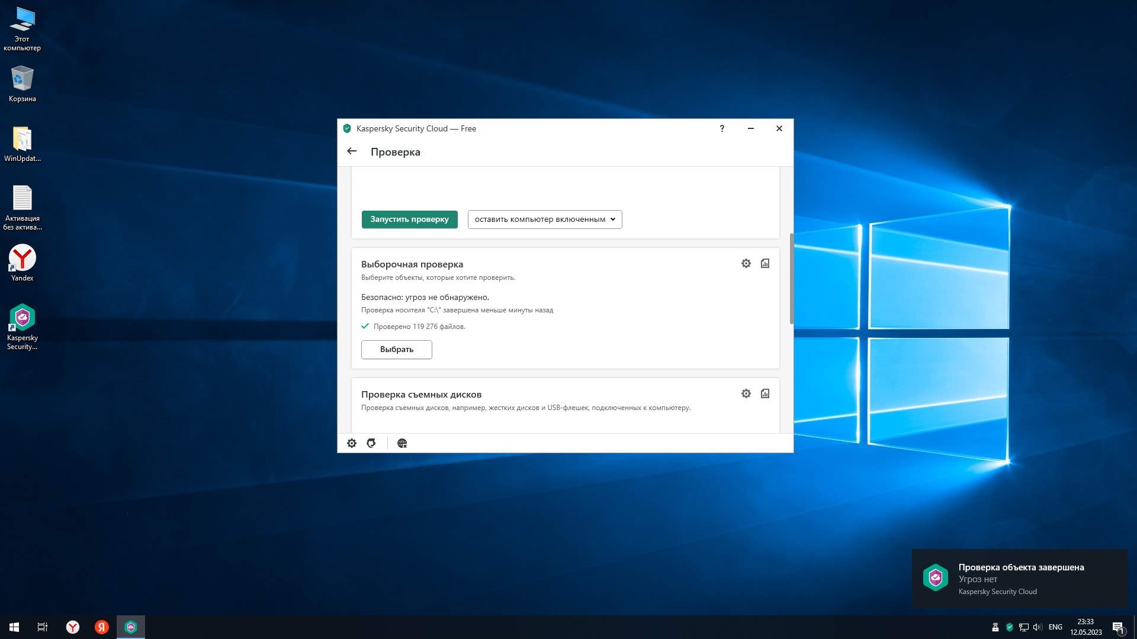
Task: Open the action center notification icon
Action: tap(1118, 627)
